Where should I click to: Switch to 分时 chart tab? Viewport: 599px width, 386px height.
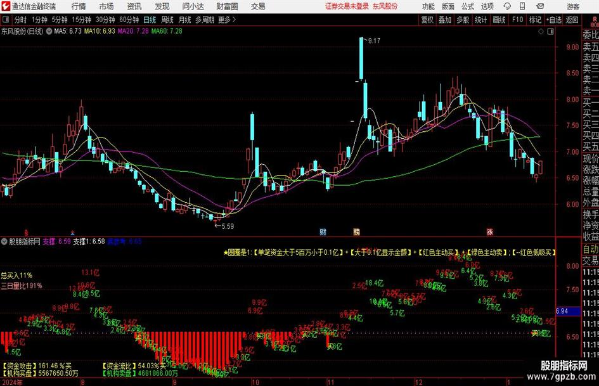point(21,20)
